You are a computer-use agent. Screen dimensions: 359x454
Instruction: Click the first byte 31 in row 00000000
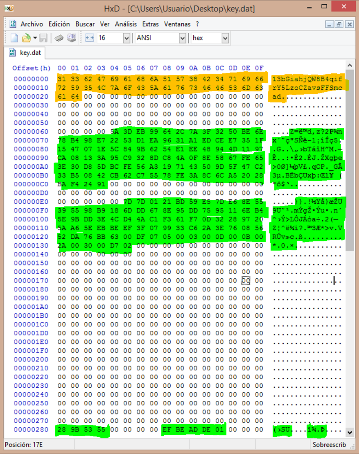pos(62,79)
